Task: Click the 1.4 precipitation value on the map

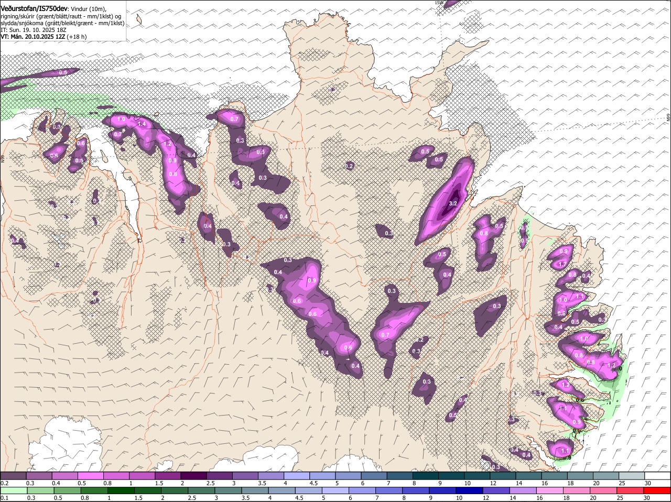Action: (141, 124)
